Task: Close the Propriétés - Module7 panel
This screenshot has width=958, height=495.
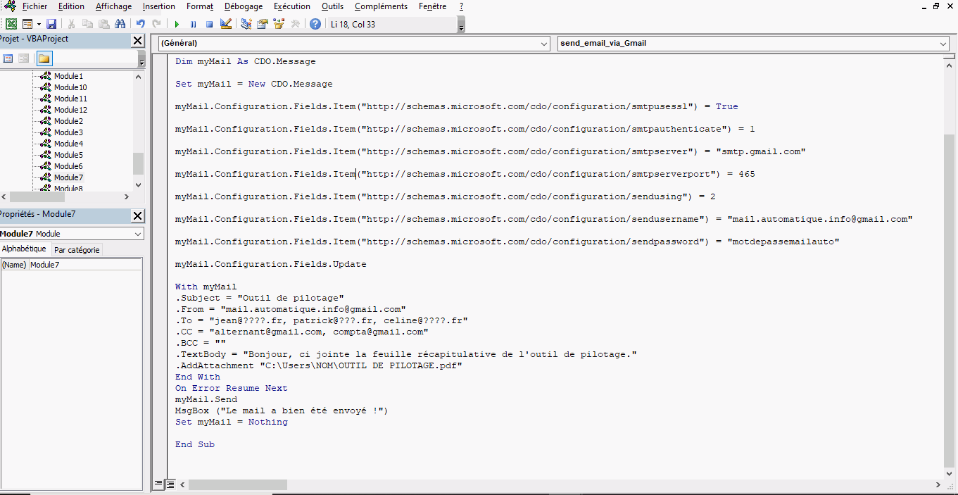Action: coord(138,216)
